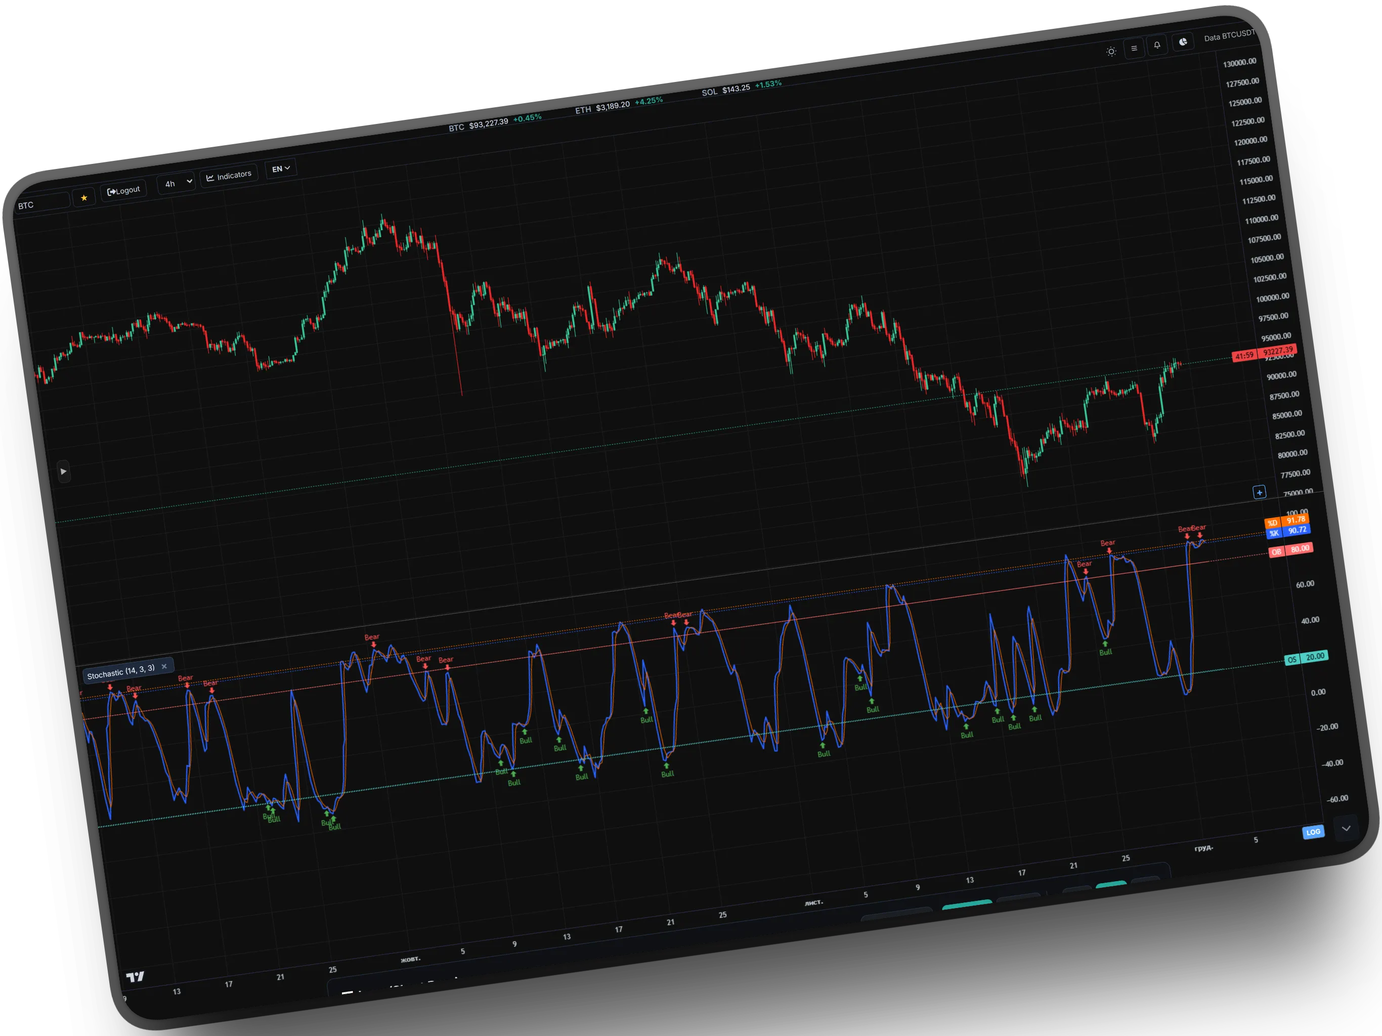
Task: Click the Logout button
Action: click(123, 191)
